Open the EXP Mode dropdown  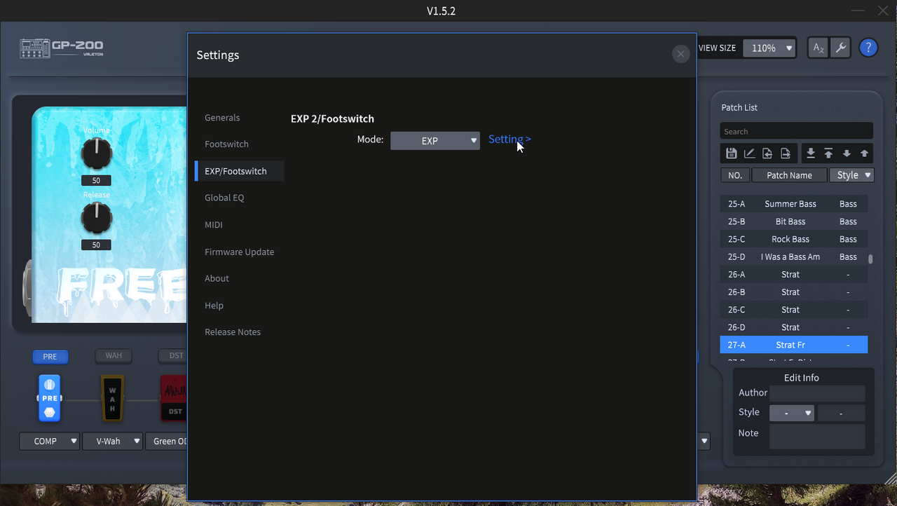pyautogui.click(x=435, y=140)
